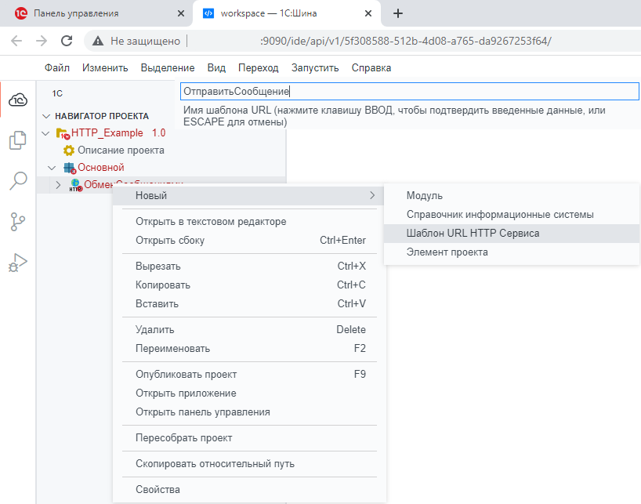Choose Опубликовать проект in context menu
The width and height of the screenshot is (641, 504).
(x=186, y=374)
